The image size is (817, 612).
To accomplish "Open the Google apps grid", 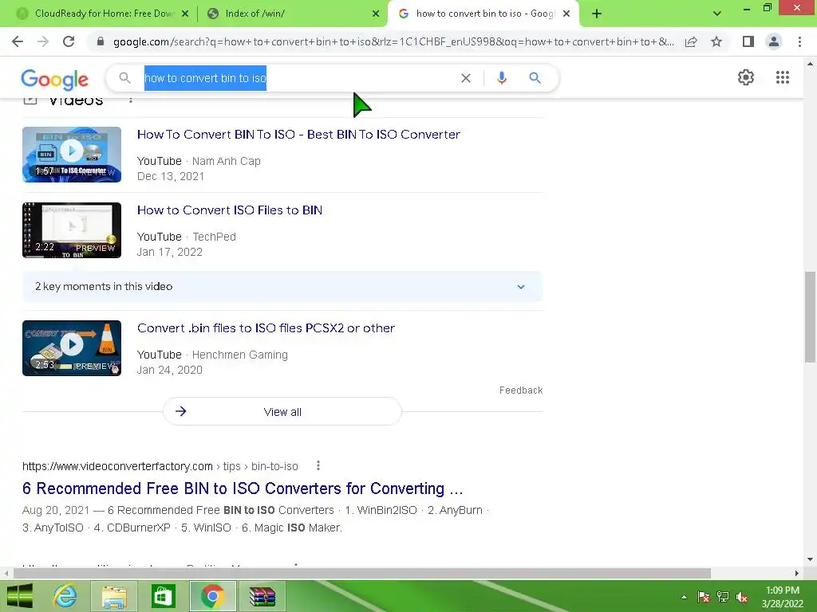I will click(x=783, y=77).
